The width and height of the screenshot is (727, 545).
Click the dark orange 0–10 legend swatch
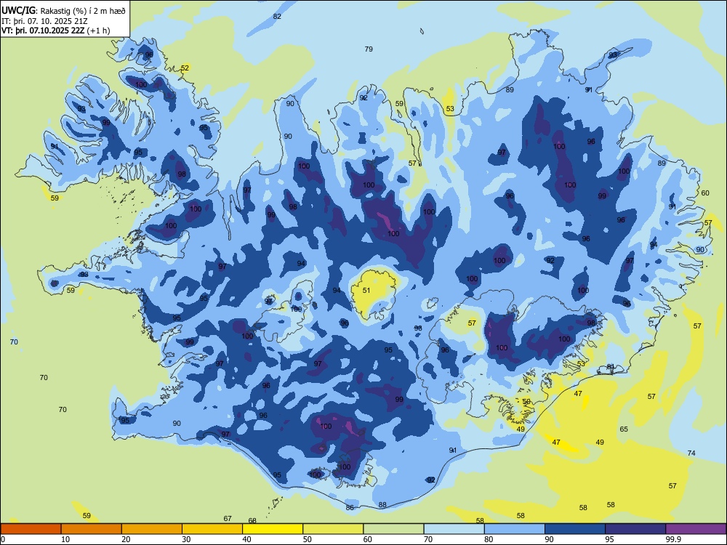click(31, 529)
